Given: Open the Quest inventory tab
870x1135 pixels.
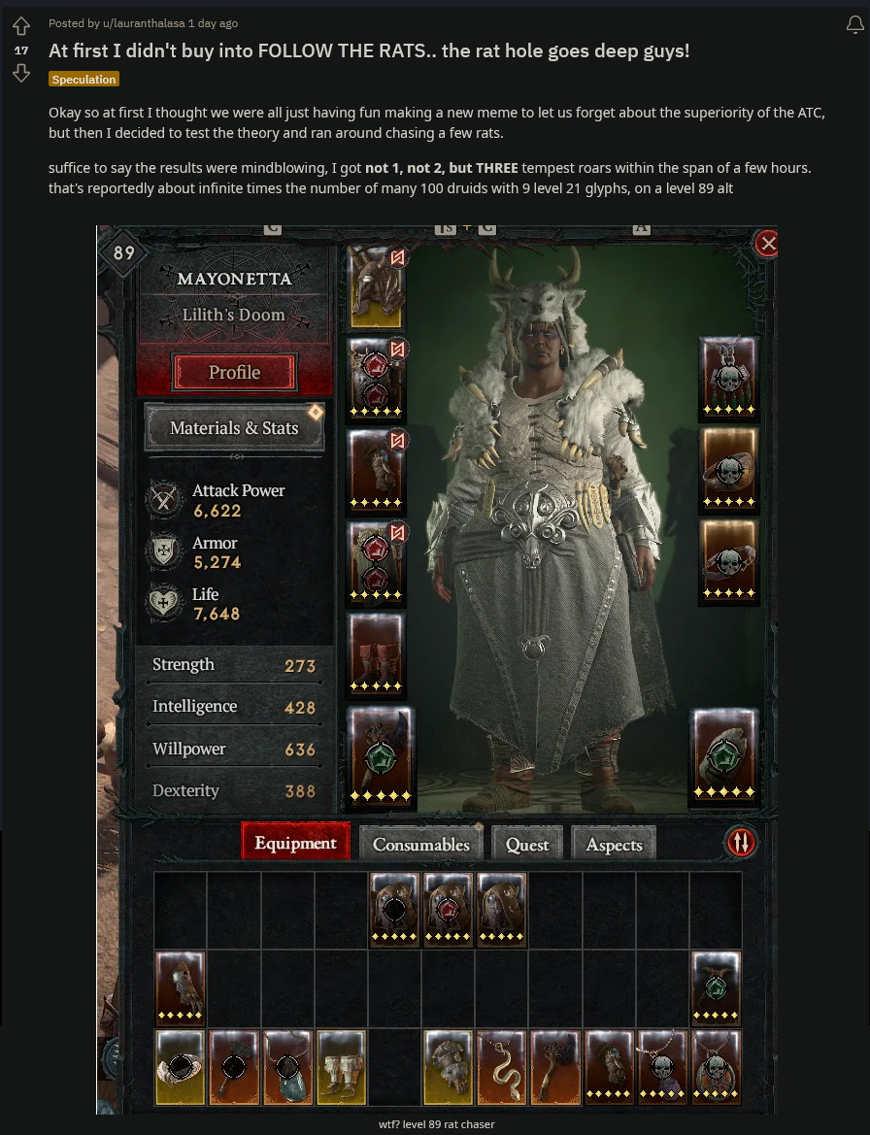Looking at the screenshot, I should [x=527, y=844].
